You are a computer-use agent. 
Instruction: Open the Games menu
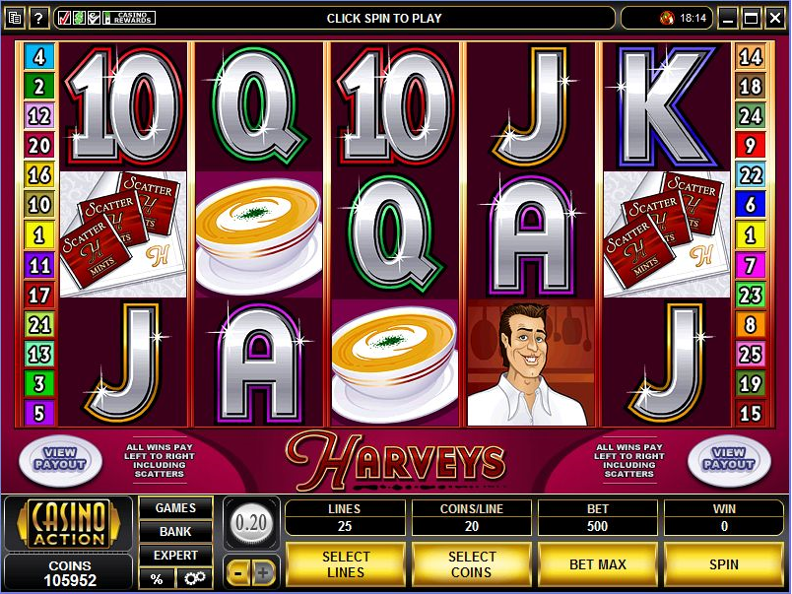click(x=175, y=507)
